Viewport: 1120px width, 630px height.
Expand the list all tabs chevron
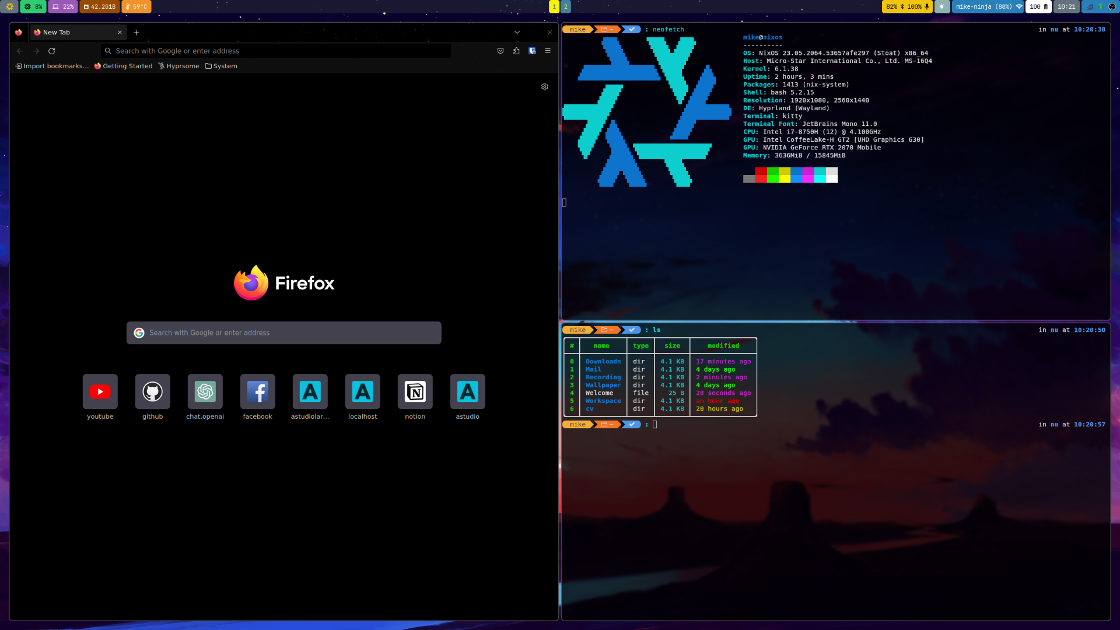[517, 32]
